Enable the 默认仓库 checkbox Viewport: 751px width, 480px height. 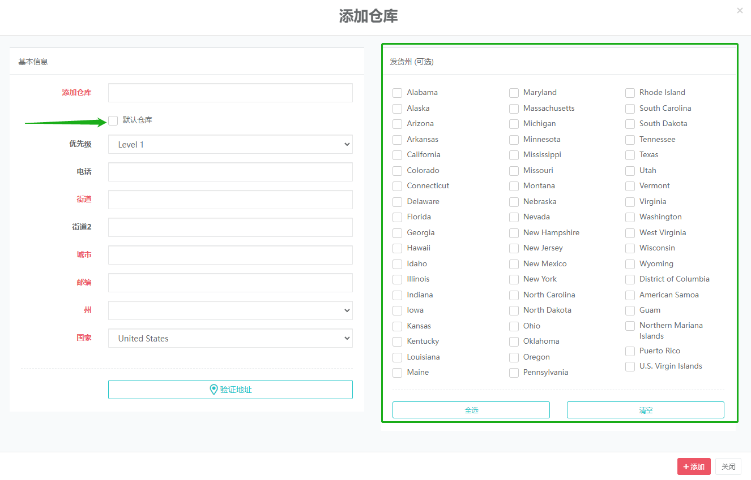click(x=113, y=120)
